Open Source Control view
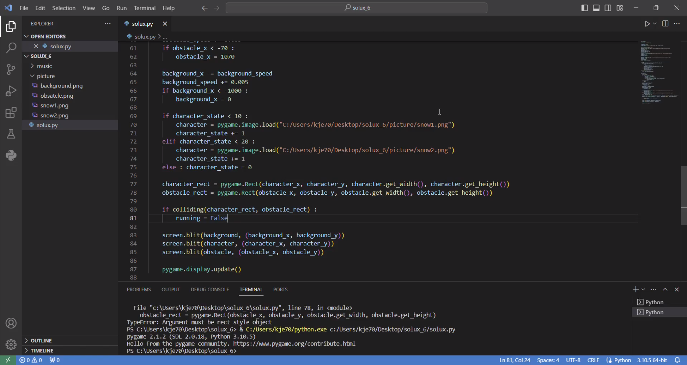The image size is (687, 365). (11, 70)
